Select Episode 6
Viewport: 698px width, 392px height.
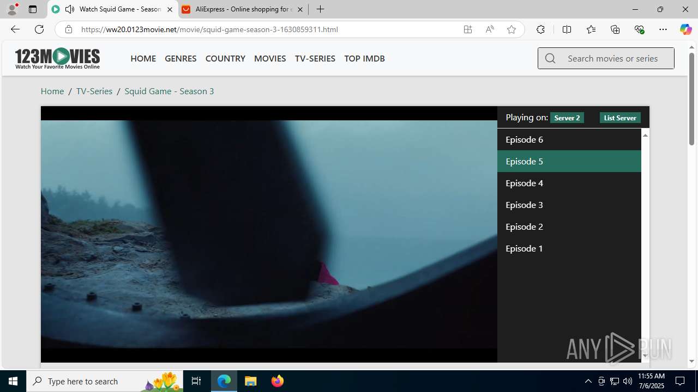[569, 139]
